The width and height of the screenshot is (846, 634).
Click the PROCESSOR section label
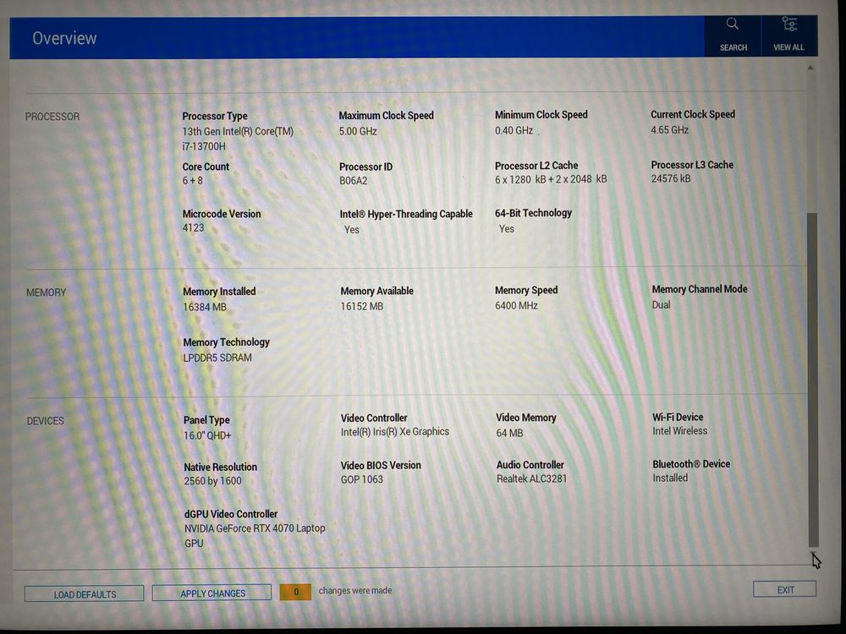click(x=52, y=117)
